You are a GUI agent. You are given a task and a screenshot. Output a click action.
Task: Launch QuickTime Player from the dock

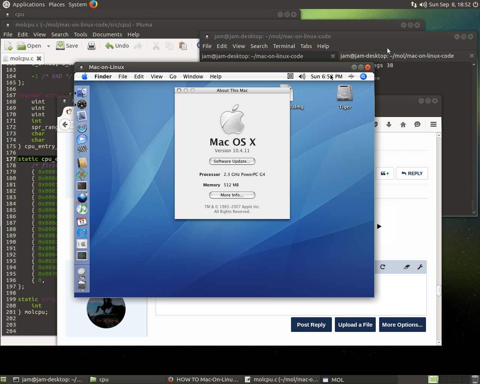pos(82,233)
